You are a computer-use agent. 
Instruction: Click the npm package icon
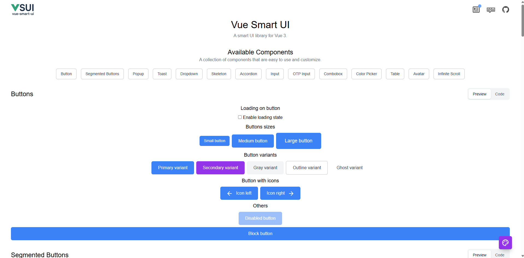pyautogui.click(x=491, y=9)
